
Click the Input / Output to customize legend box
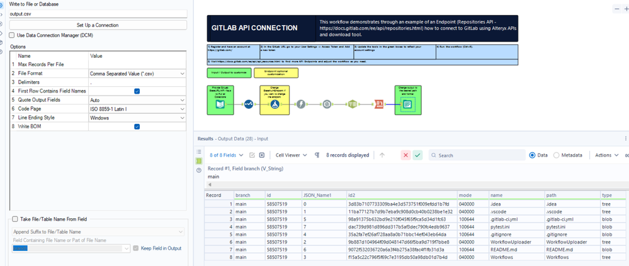230,73
